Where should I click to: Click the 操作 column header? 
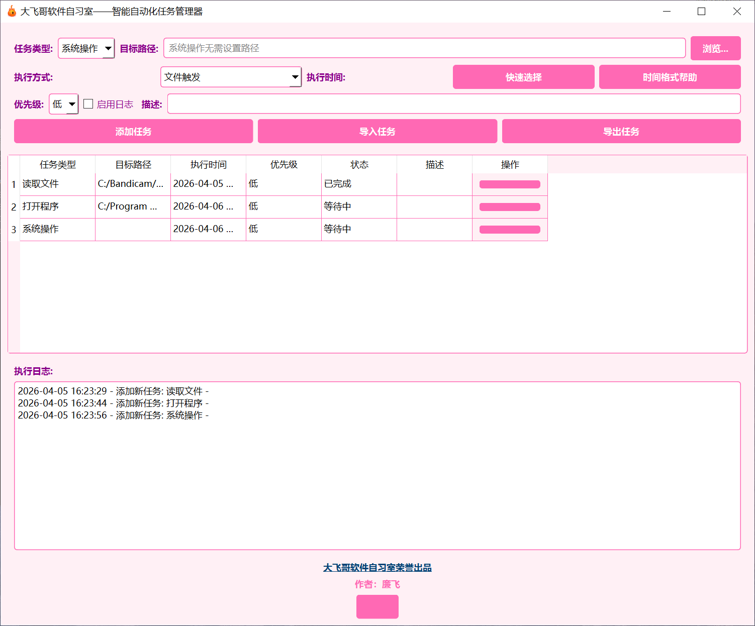coord(510,164)
